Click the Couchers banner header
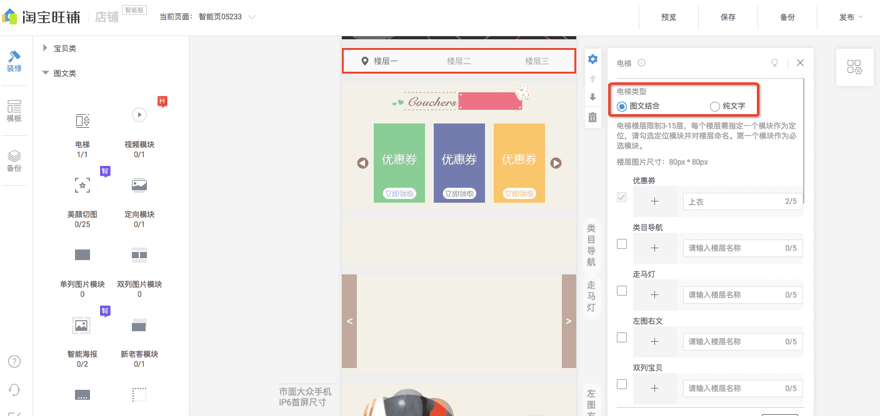 tap(461, 100)
